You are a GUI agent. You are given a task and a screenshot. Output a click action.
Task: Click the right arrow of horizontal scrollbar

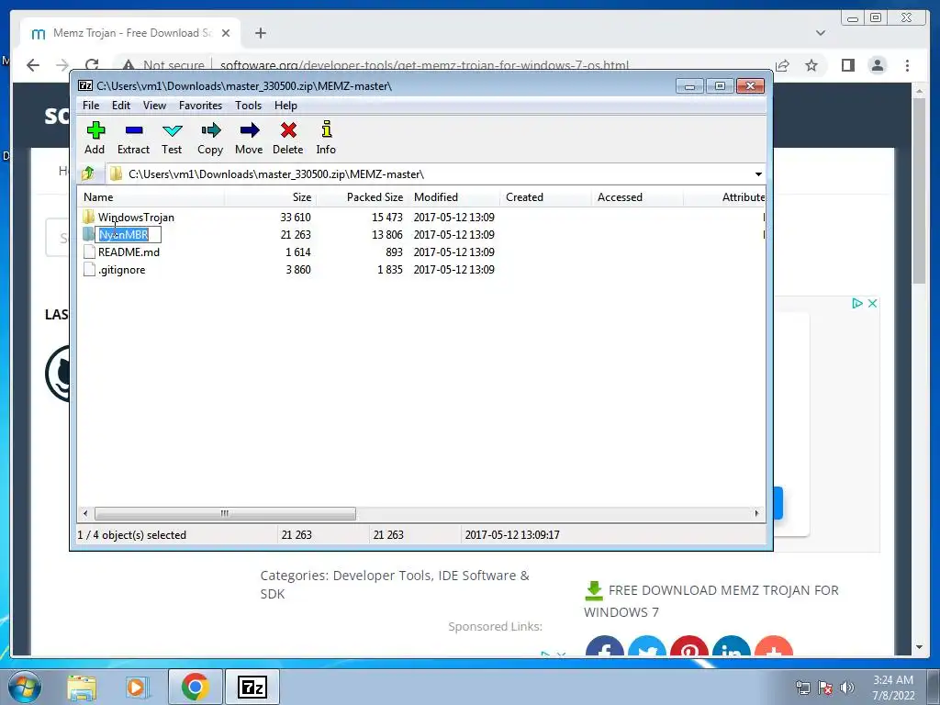pyautogui.click(x=756, y=513)
